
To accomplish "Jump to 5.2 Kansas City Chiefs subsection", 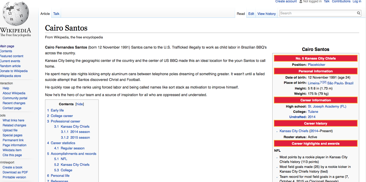I will 72,165.
